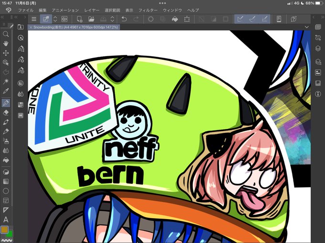Open the hamburger menu in command bar
325x243 pixels.
click(34, 19)
